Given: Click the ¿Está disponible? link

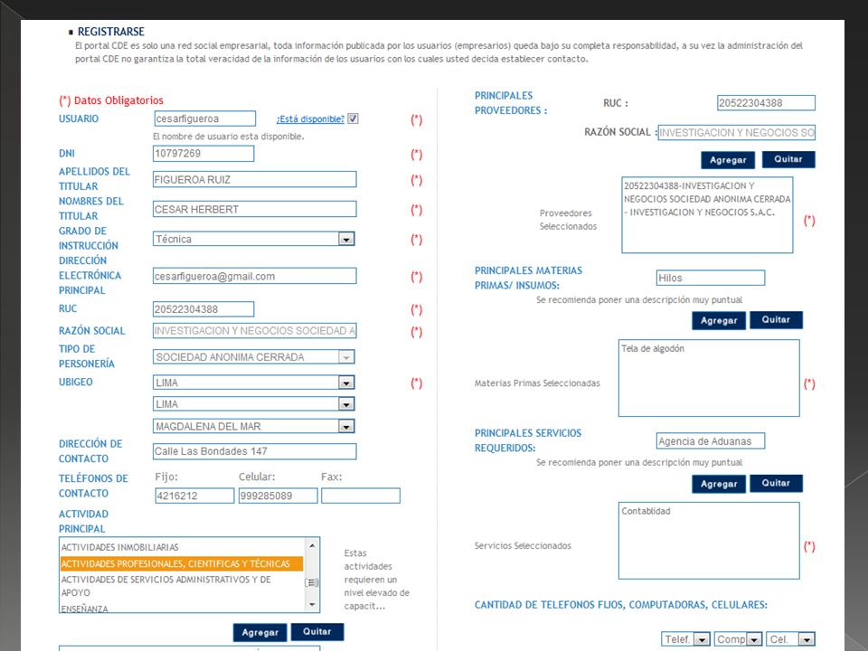Looking at the screenshot, I should coord(310,119).
